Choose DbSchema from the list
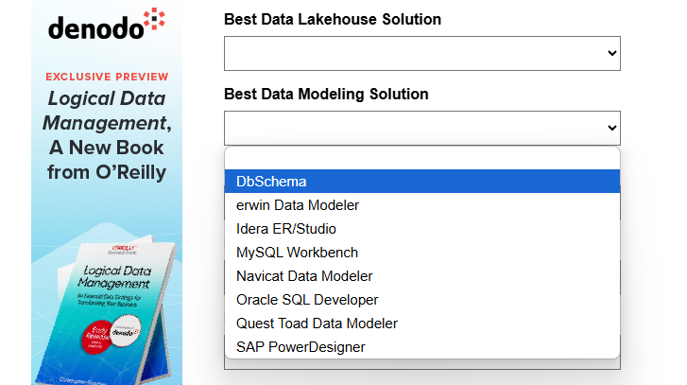This screenshot has width=687, height=385. pos(421,181)
